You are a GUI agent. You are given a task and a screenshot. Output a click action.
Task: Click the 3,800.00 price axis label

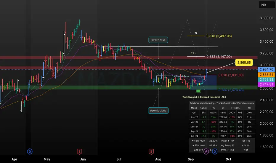[267, 18]
